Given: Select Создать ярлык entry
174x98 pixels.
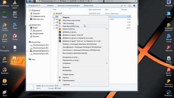Looking at the screenshot, I should click(x=83, y=74).
